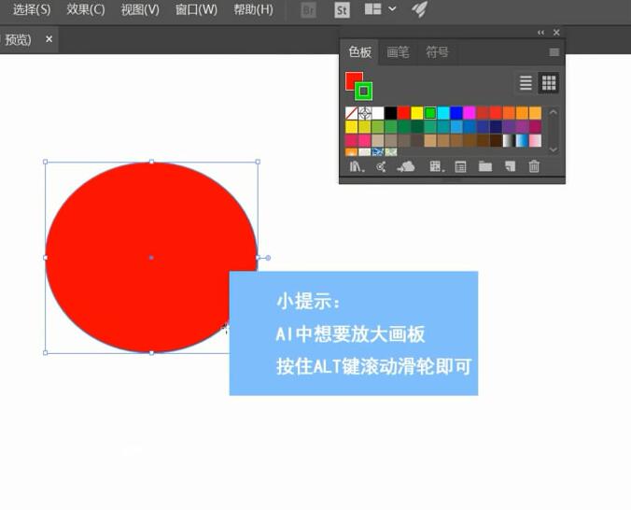This screenshot has height=510, width=631.
Task: Click the GPU performance rocket icon
Action: pos(419,8)
